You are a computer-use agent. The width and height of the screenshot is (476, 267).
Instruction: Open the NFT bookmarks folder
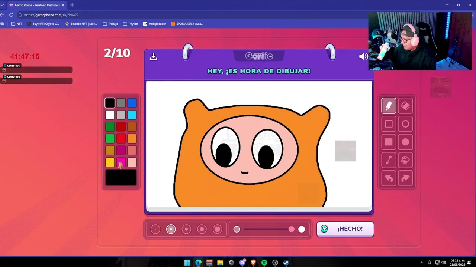coord(16,24)
